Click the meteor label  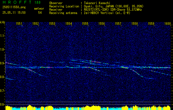(x=39, y=9)
